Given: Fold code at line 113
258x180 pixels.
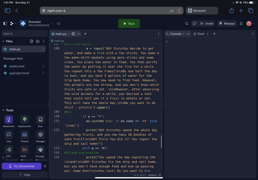Looking at the screenshot, I should (61, 148).
